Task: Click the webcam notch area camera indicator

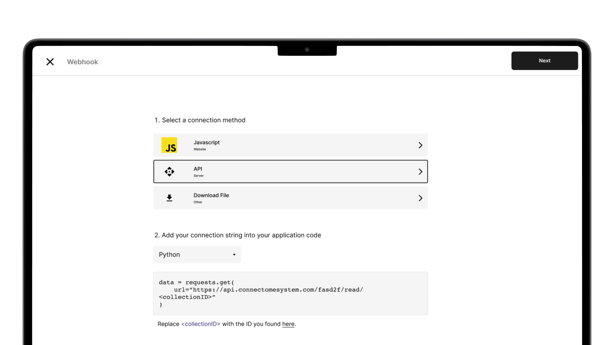Action: (x=307, y=50)
